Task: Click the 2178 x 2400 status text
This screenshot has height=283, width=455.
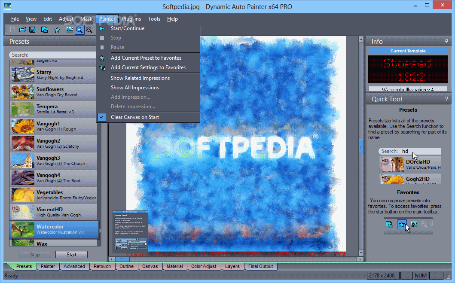Action: [x=382, y=275]
